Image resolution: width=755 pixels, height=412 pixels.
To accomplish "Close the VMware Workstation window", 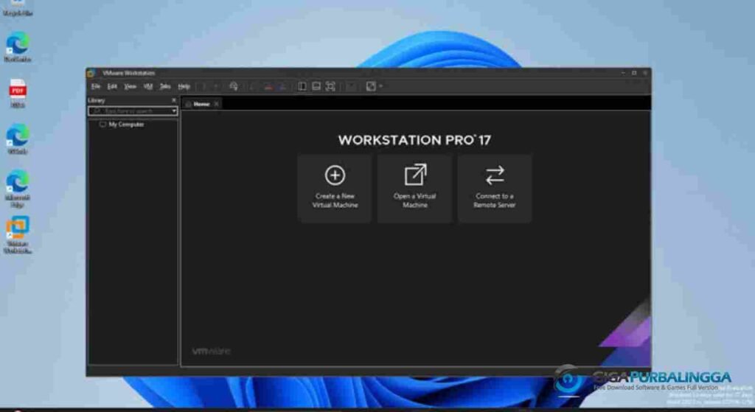I will click(645, 73).
